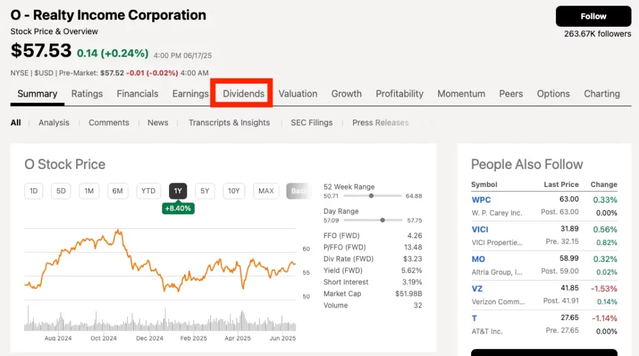Set chart range to 10Y
Viewport: 639px width, 356px height.
[x=233, y=191]
